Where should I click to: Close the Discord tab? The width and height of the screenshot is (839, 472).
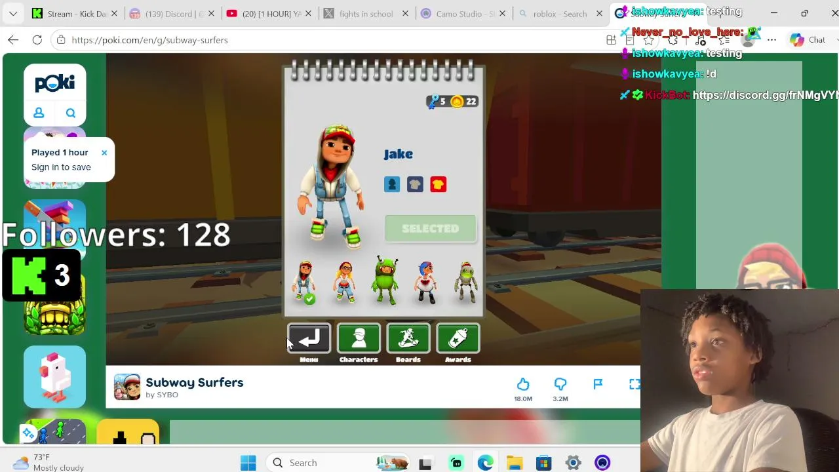pyautogui.click(x=211, y=14)
